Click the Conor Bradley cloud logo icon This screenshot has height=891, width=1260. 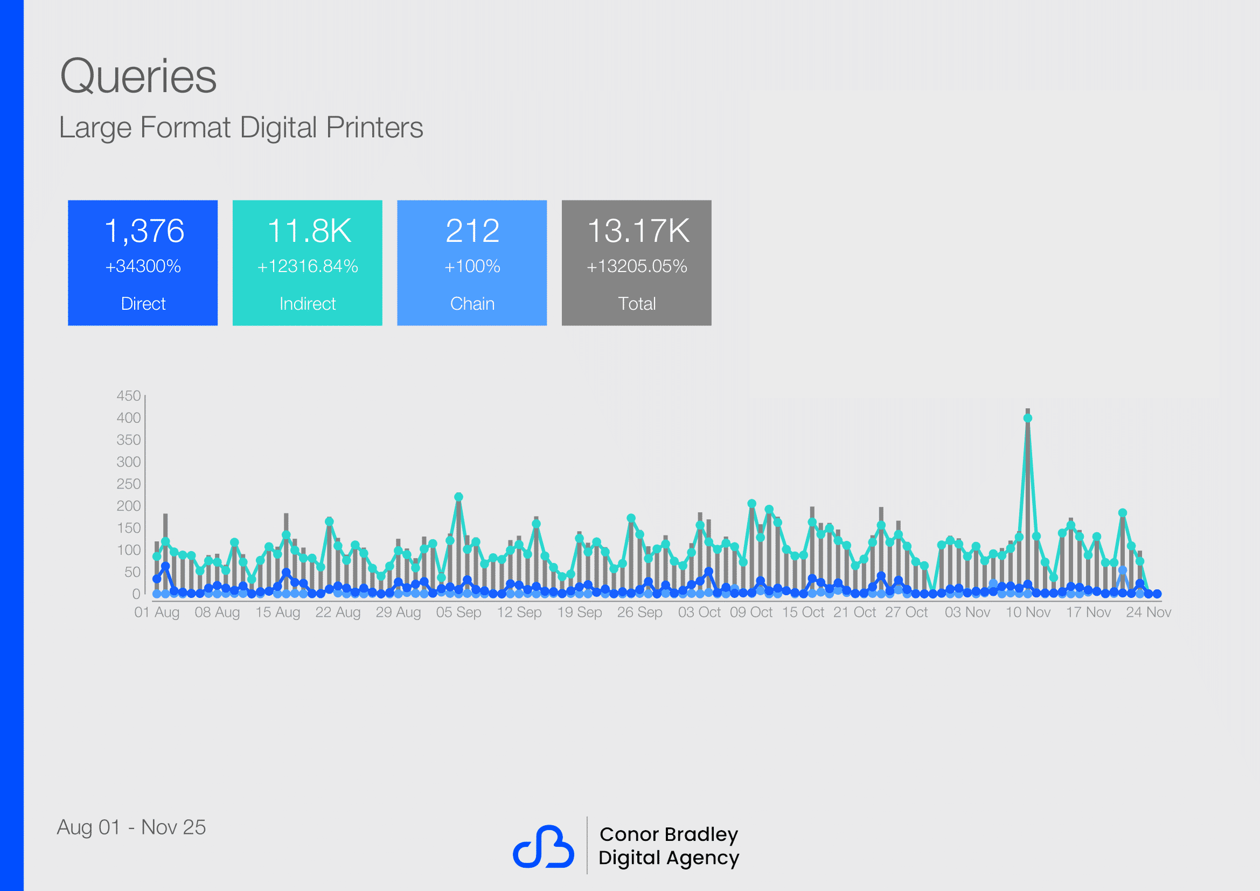pyautogui.click(x=544, y=847)
